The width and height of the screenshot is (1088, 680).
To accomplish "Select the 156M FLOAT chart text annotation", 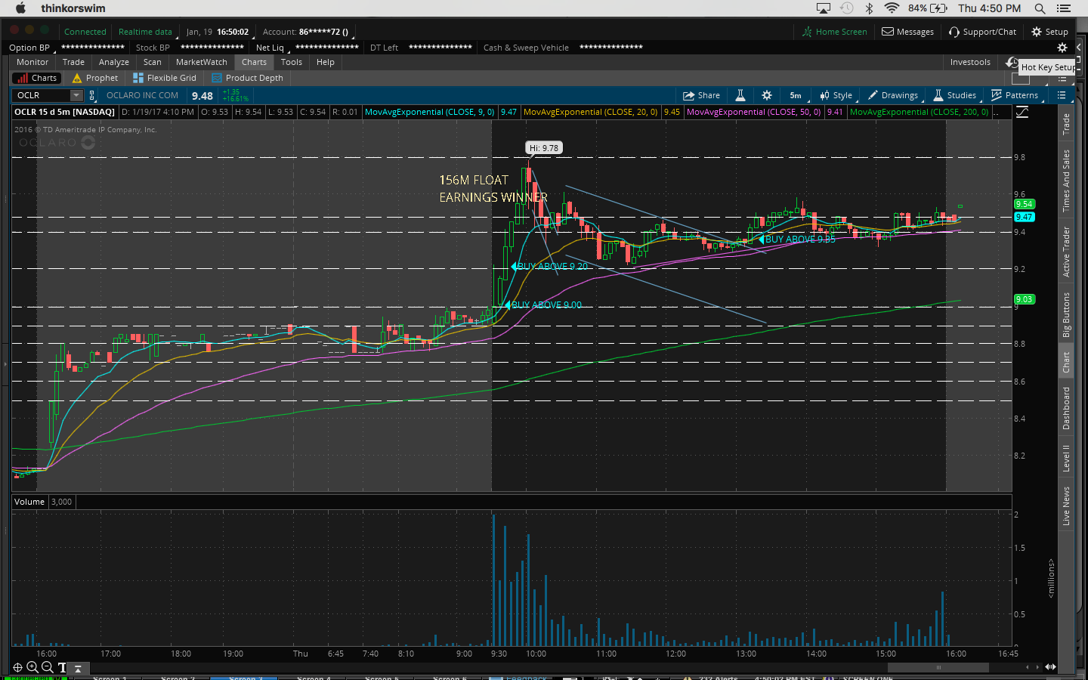I will [474, 180].
